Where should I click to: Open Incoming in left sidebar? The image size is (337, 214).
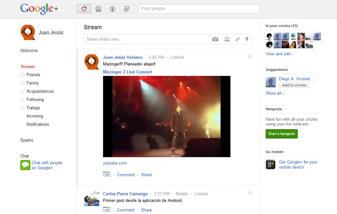pyautogui.click(x=35, y=116)
